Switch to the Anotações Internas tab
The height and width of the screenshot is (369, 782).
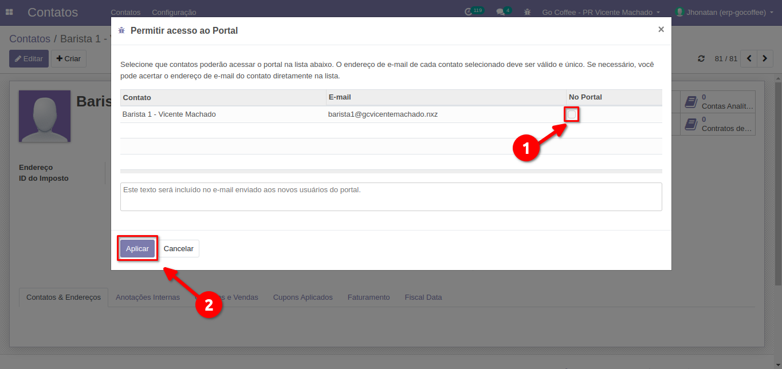pyautogui.click(x=148, y=297)
